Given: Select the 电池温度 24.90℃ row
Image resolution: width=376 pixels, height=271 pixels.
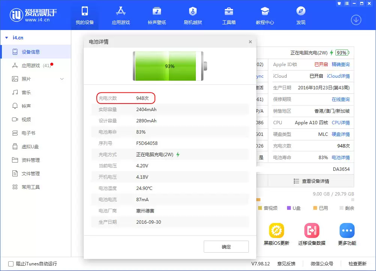Looking at the screenshot, I should point(170,188).
